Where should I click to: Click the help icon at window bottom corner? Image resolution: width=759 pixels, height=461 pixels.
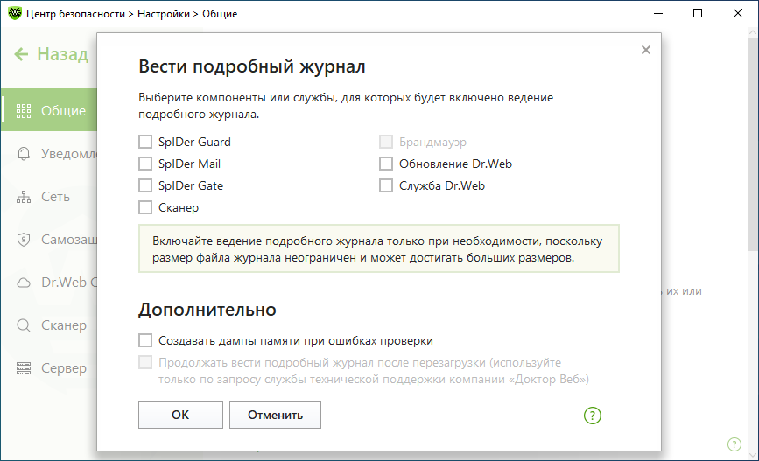734,444
